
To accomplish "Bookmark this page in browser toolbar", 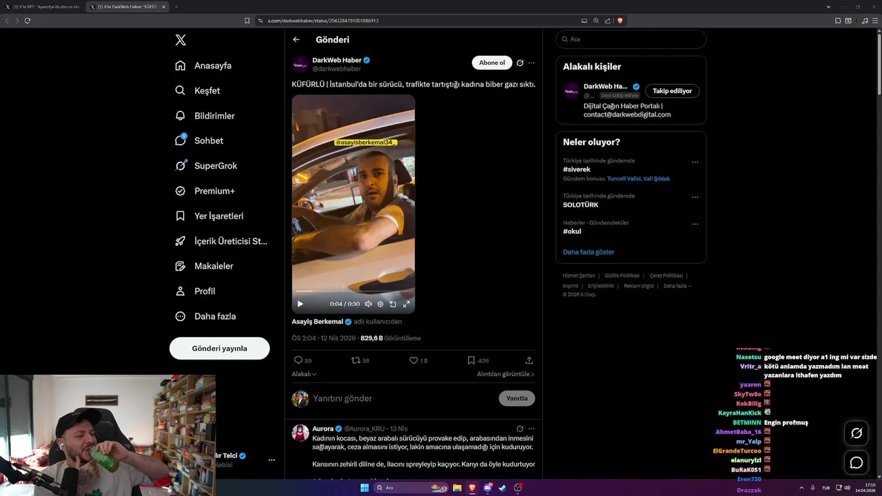I will click(x=247, y=21).
